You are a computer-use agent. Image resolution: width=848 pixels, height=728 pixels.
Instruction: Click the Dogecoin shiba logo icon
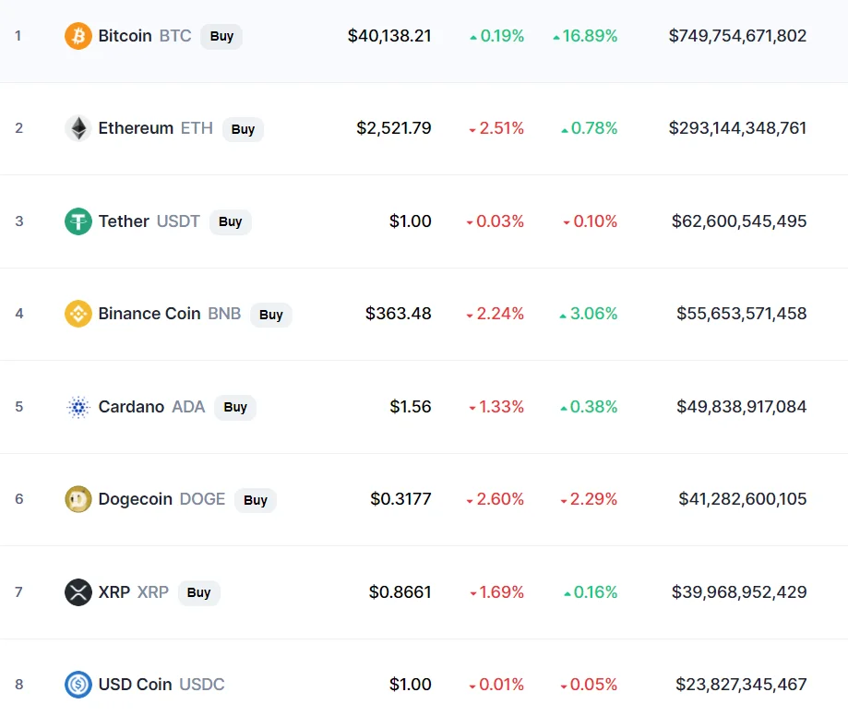[x=78, y=499]
